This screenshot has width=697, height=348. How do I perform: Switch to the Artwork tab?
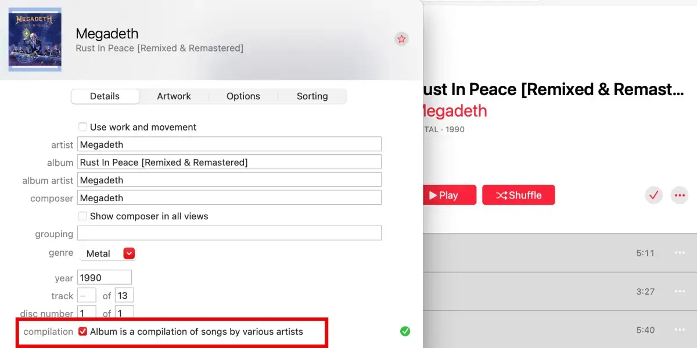click(174, 96)
